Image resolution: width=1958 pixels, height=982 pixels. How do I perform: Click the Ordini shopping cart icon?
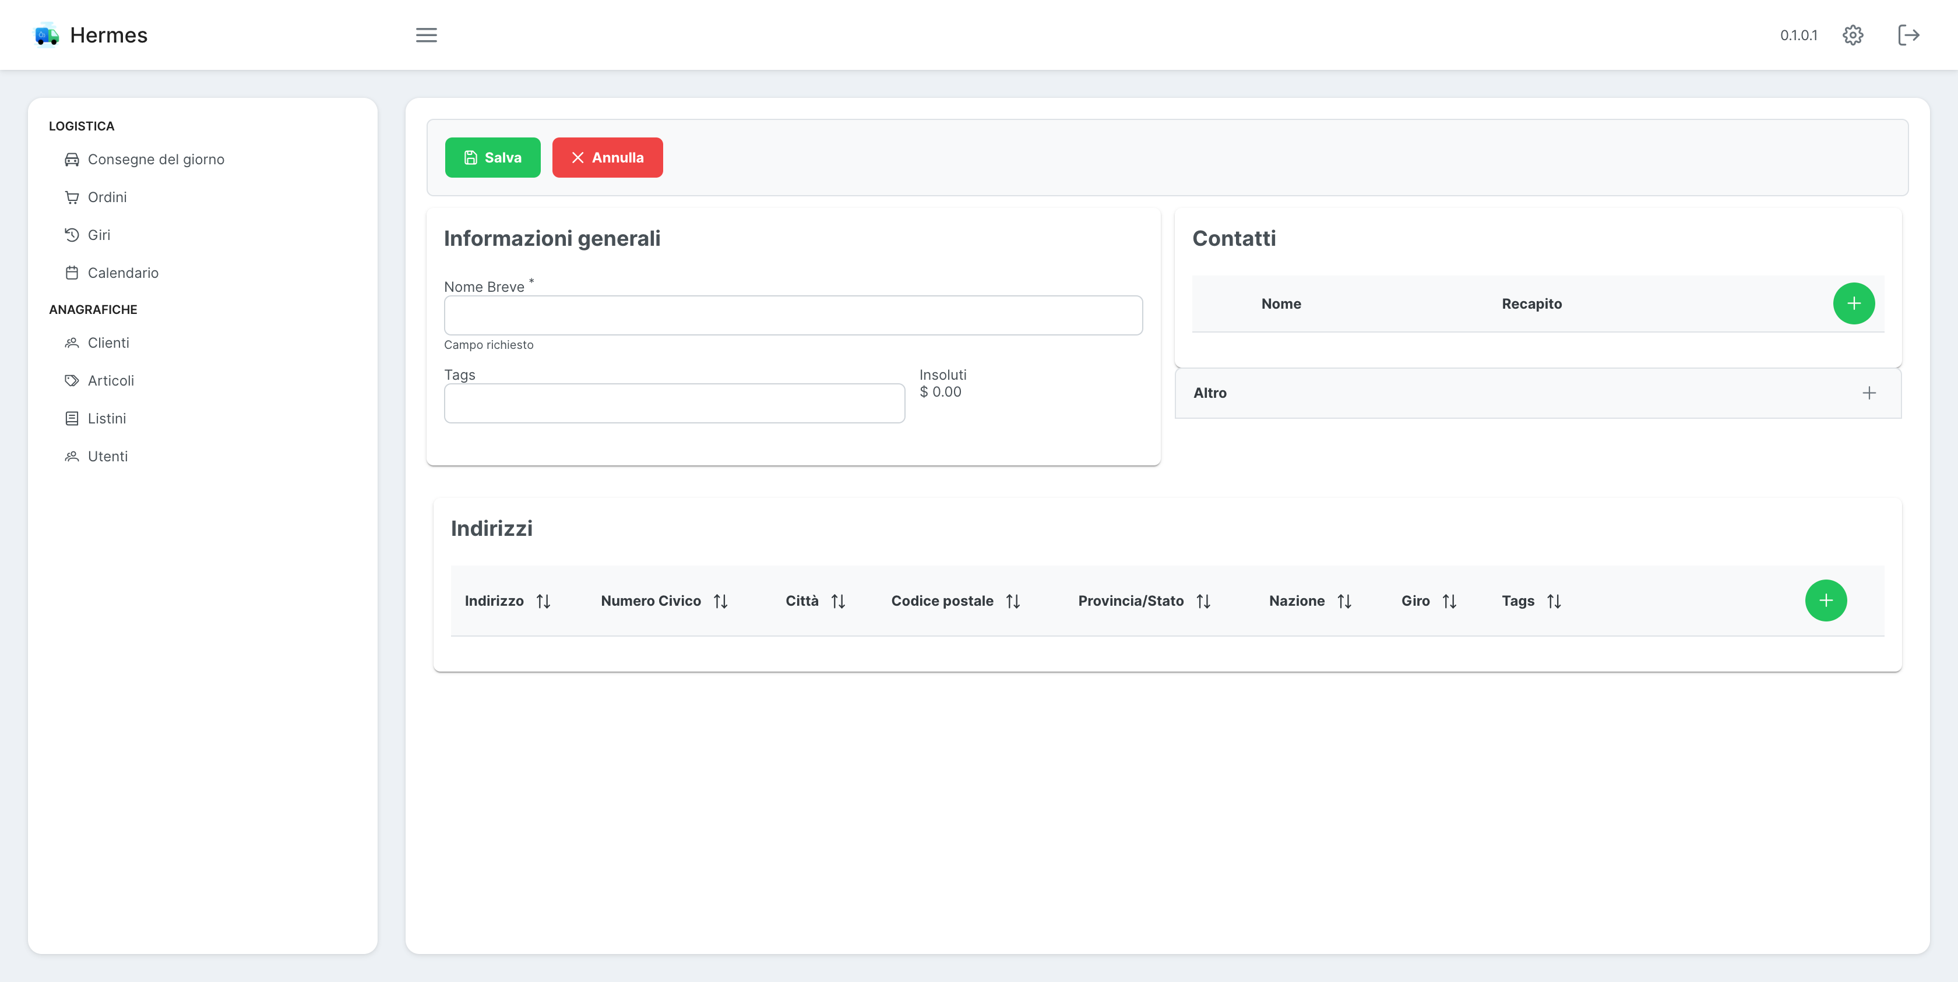click(72, 197)
